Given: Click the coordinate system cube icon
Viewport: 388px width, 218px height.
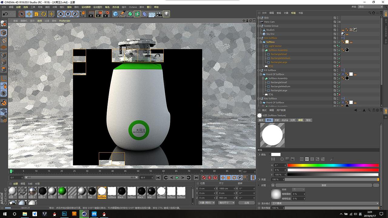Looking at the screenshot, I should click(82, 14).
